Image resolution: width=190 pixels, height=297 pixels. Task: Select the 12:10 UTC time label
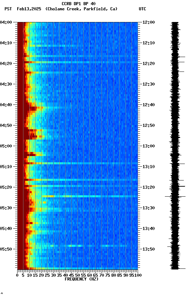(149, 43)
